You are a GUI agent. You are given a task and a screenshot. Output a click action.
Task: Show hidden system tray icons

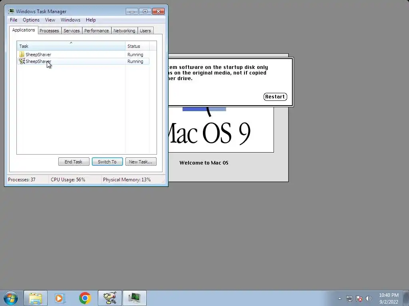tap(340, 298)
